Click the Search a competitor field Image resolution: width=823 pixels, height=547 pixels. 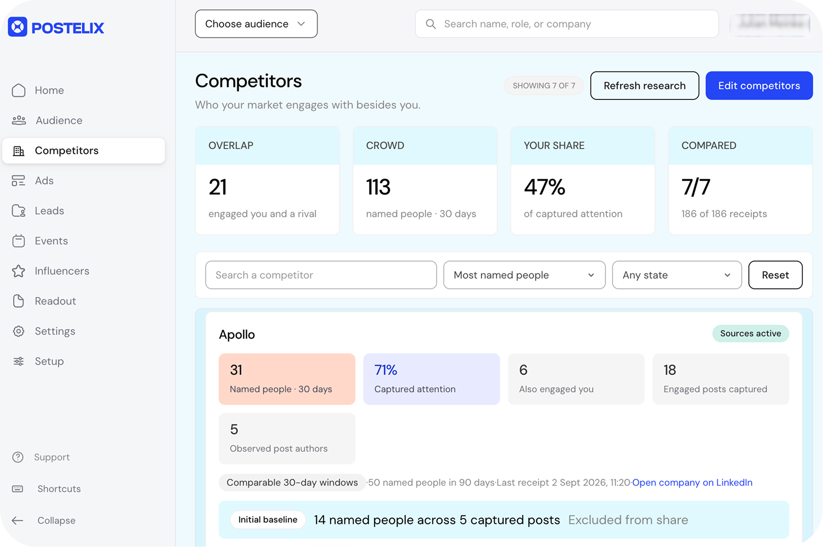[x=321, y=275]
